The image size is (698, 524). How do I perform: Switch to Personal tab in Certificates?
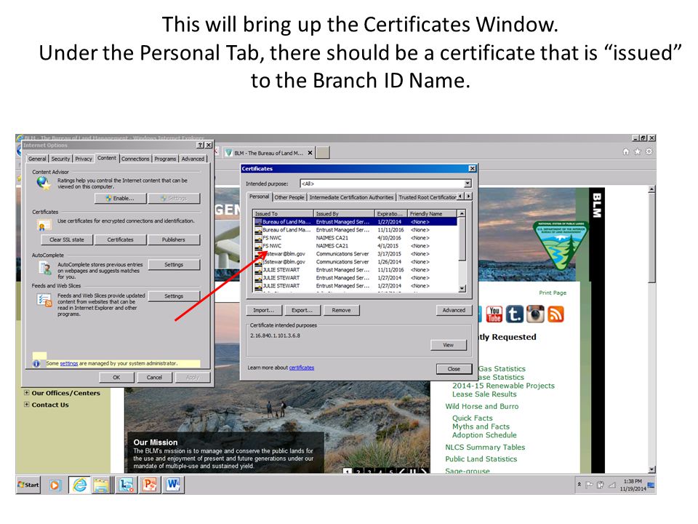[x=259, y=196]
